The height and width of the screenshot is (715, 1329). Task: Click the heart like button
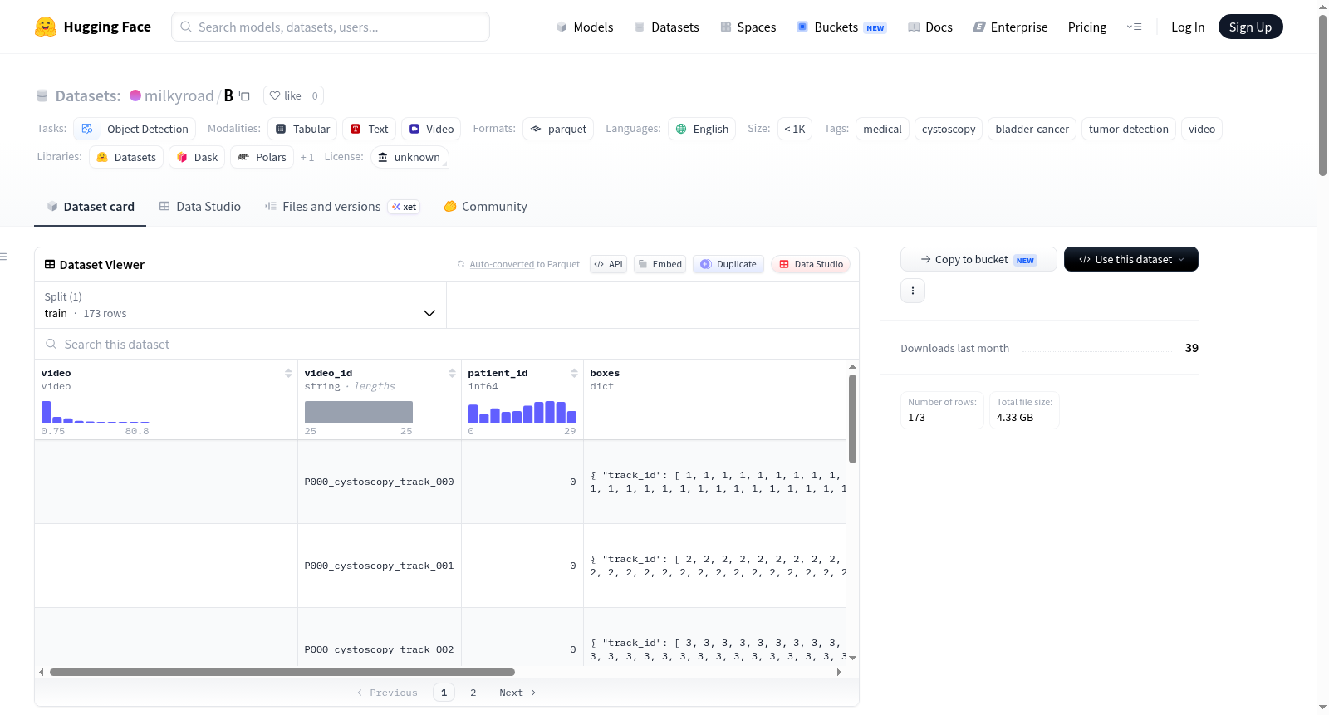(x=285, y=95)
